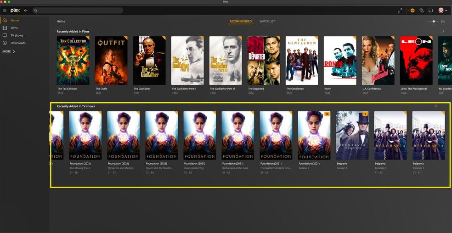This screenshot has width=452, height=233.
Task: Click into the search field
Action: pos(78,11)
